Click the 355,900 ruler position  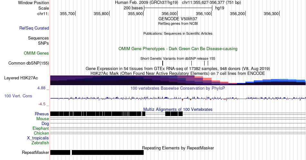[135, 13]
